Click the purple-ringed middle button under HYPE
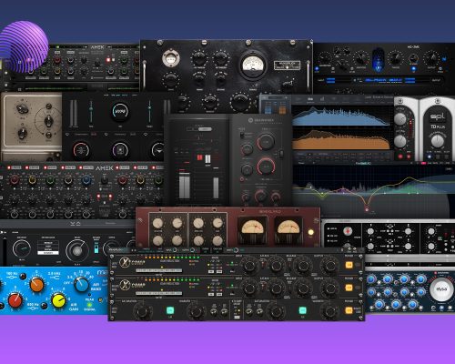This screenshot has width=455, height=364. tap(120, 150)
